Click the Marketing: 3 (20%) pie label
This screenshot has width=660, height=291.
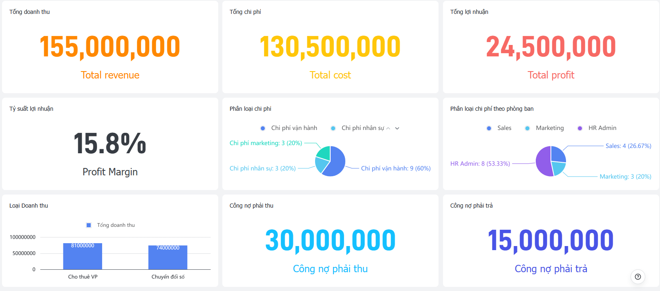point(625,177)
